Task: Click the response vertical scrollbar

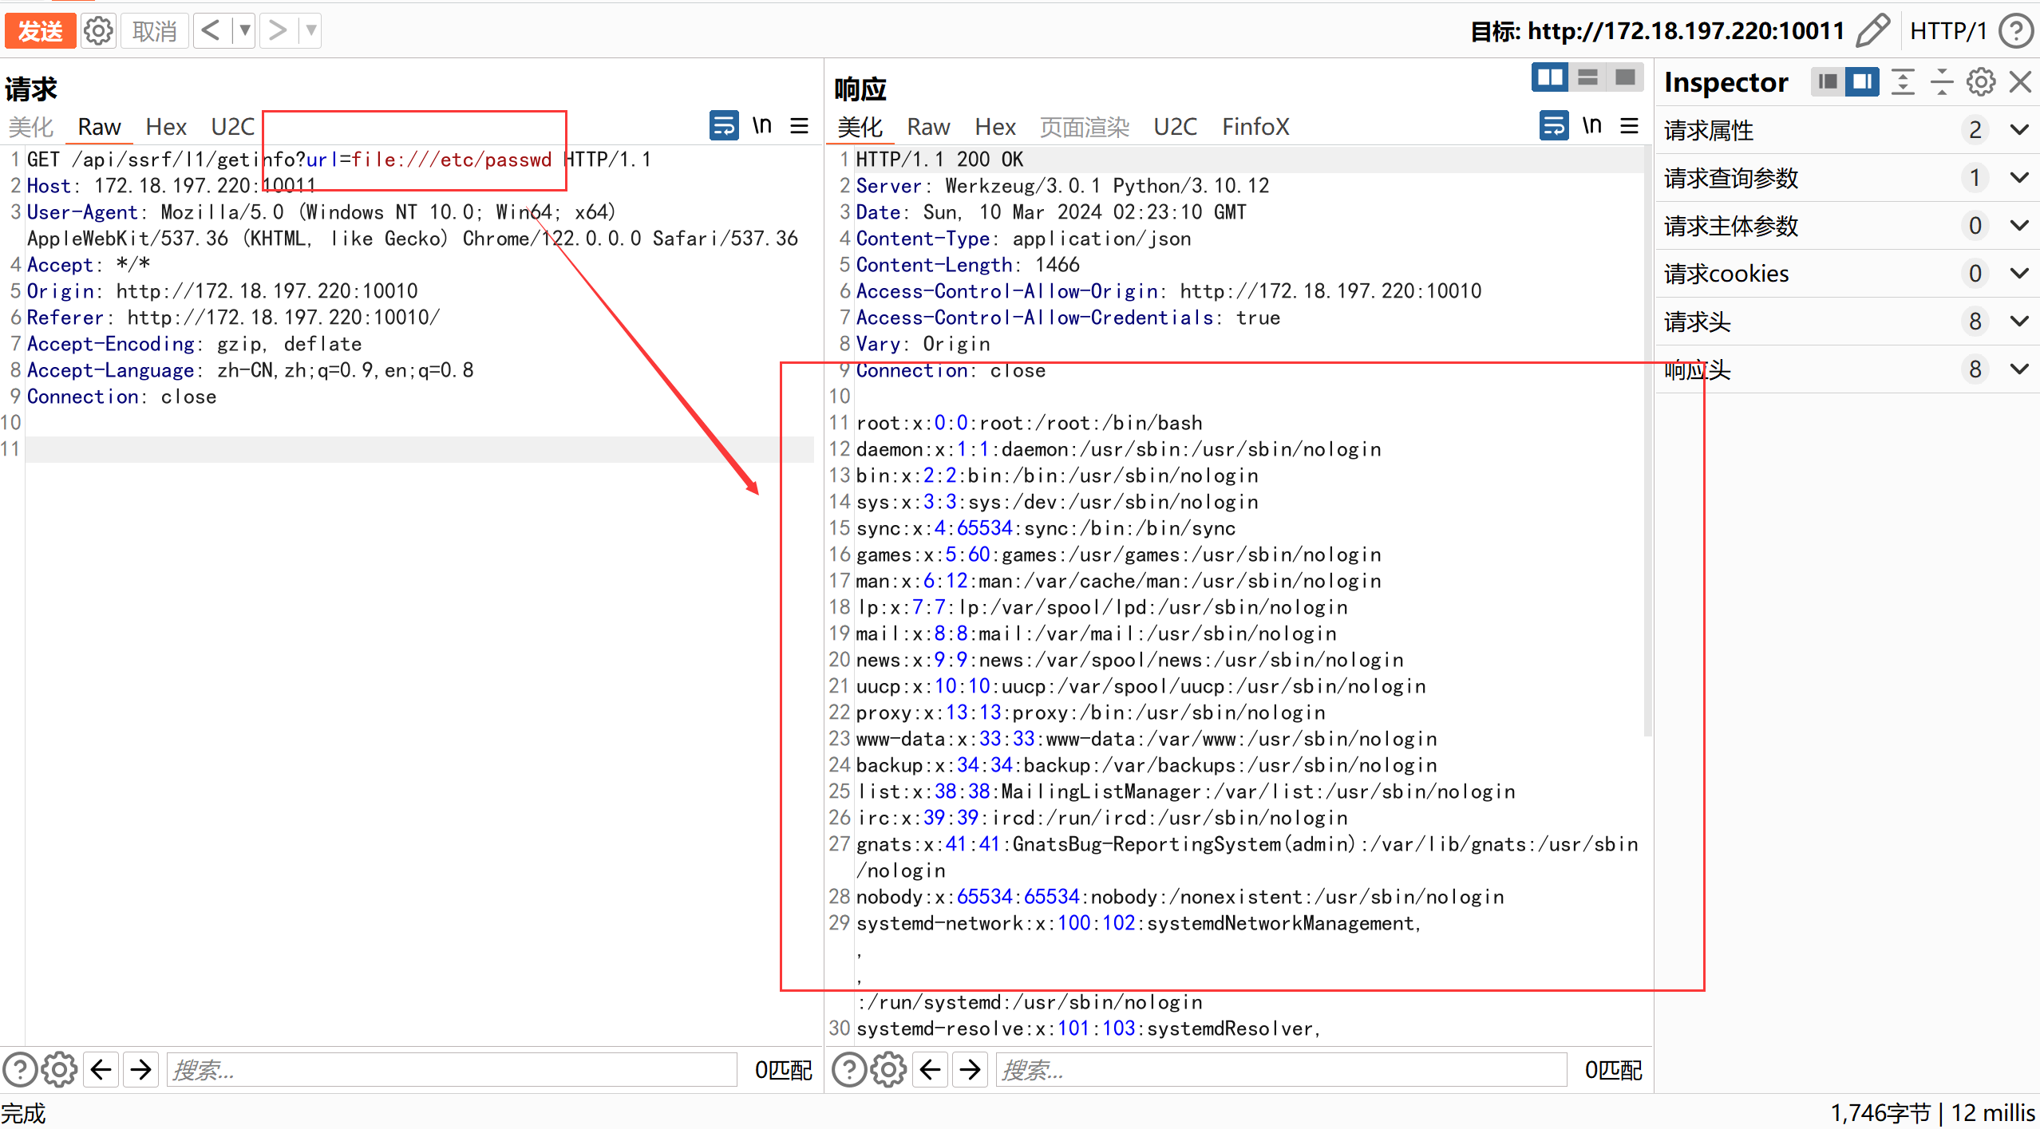Action: [x=1648, y=441]
